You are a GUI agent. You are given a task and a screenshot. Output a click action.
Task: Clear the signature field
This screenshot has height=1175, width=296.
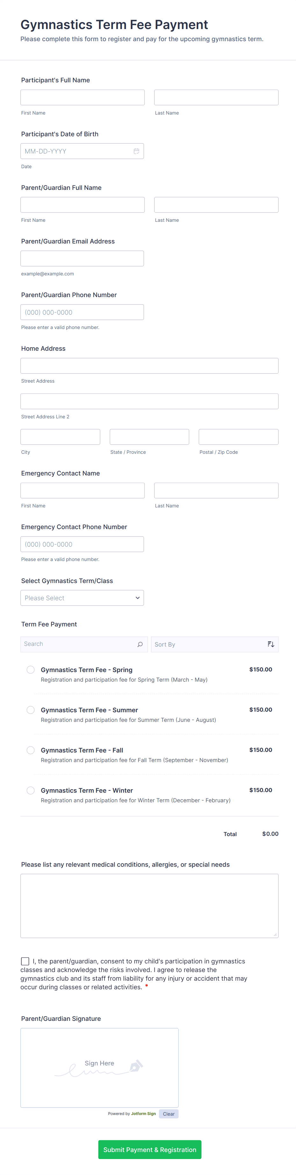(169, 1114)
